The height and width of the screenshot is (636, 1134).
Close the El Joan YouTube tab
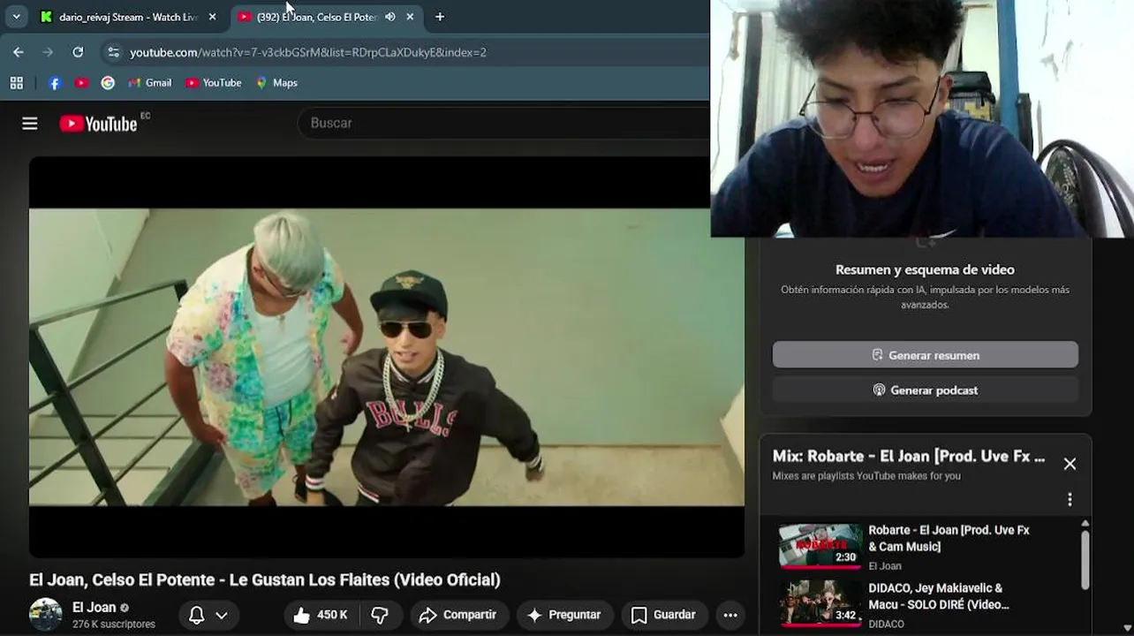coord(410,17)
